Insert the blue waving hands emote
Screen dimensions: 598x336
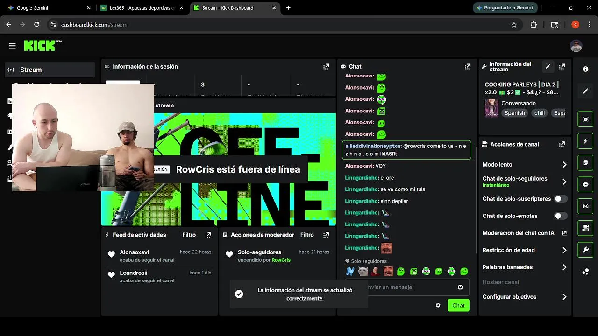[350, 271]
